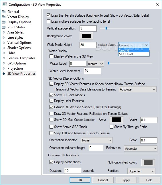Open the Vertical Options section

tap(19, 43)
